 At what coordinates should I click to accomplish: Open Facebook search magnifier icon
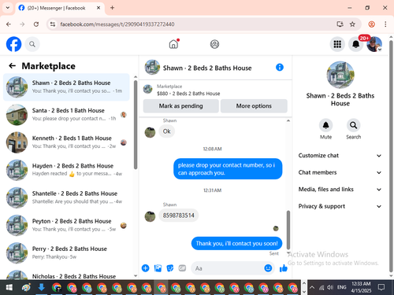[32, 44]
